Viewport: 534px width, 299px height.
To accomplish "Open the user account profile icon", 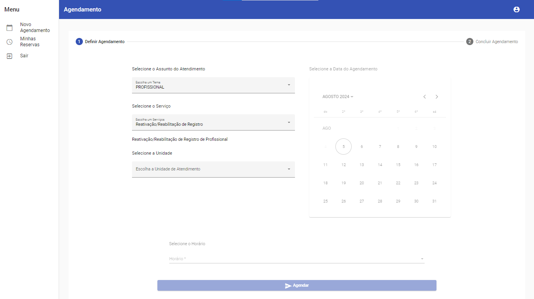I will click(x=516, y=9).
